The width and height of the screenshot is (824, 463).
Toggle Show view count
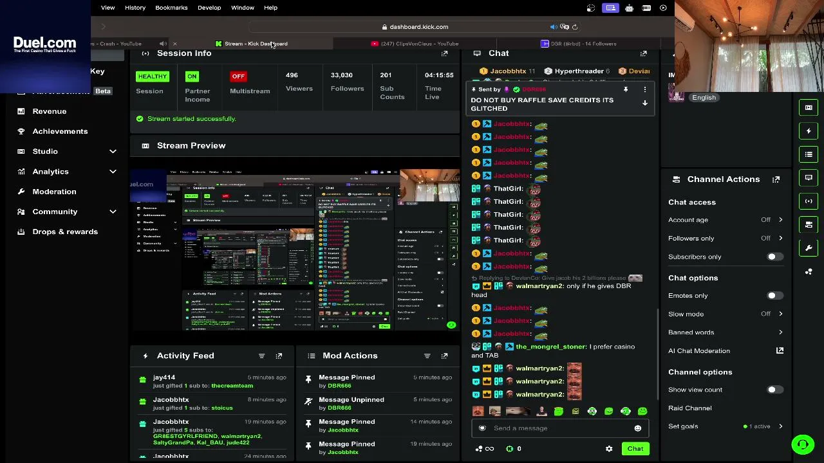tap(774, 390)
